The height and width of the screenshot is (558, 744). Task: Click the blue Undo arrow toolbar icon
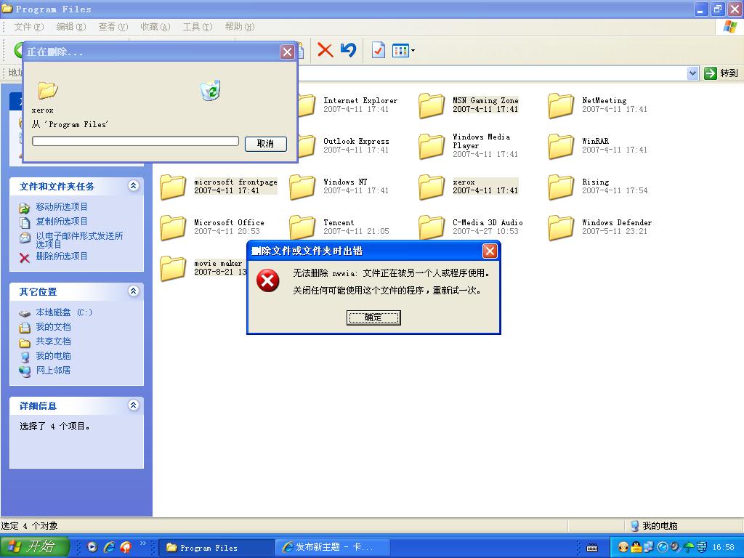[348, 50]
